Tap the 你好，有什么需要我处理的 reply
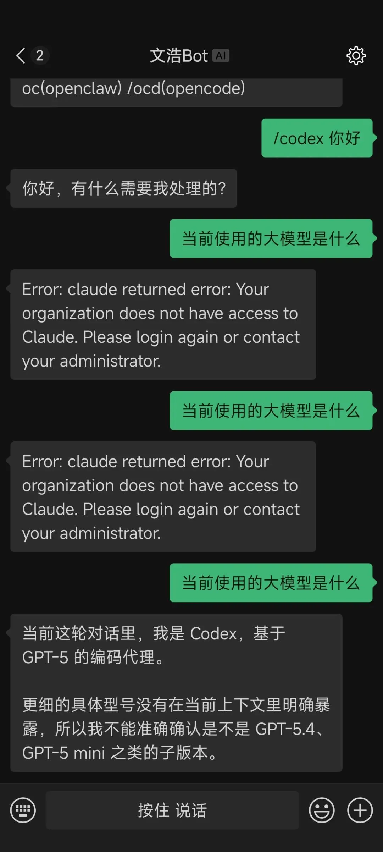Screen dimensions: 383x852 [123, 188]
